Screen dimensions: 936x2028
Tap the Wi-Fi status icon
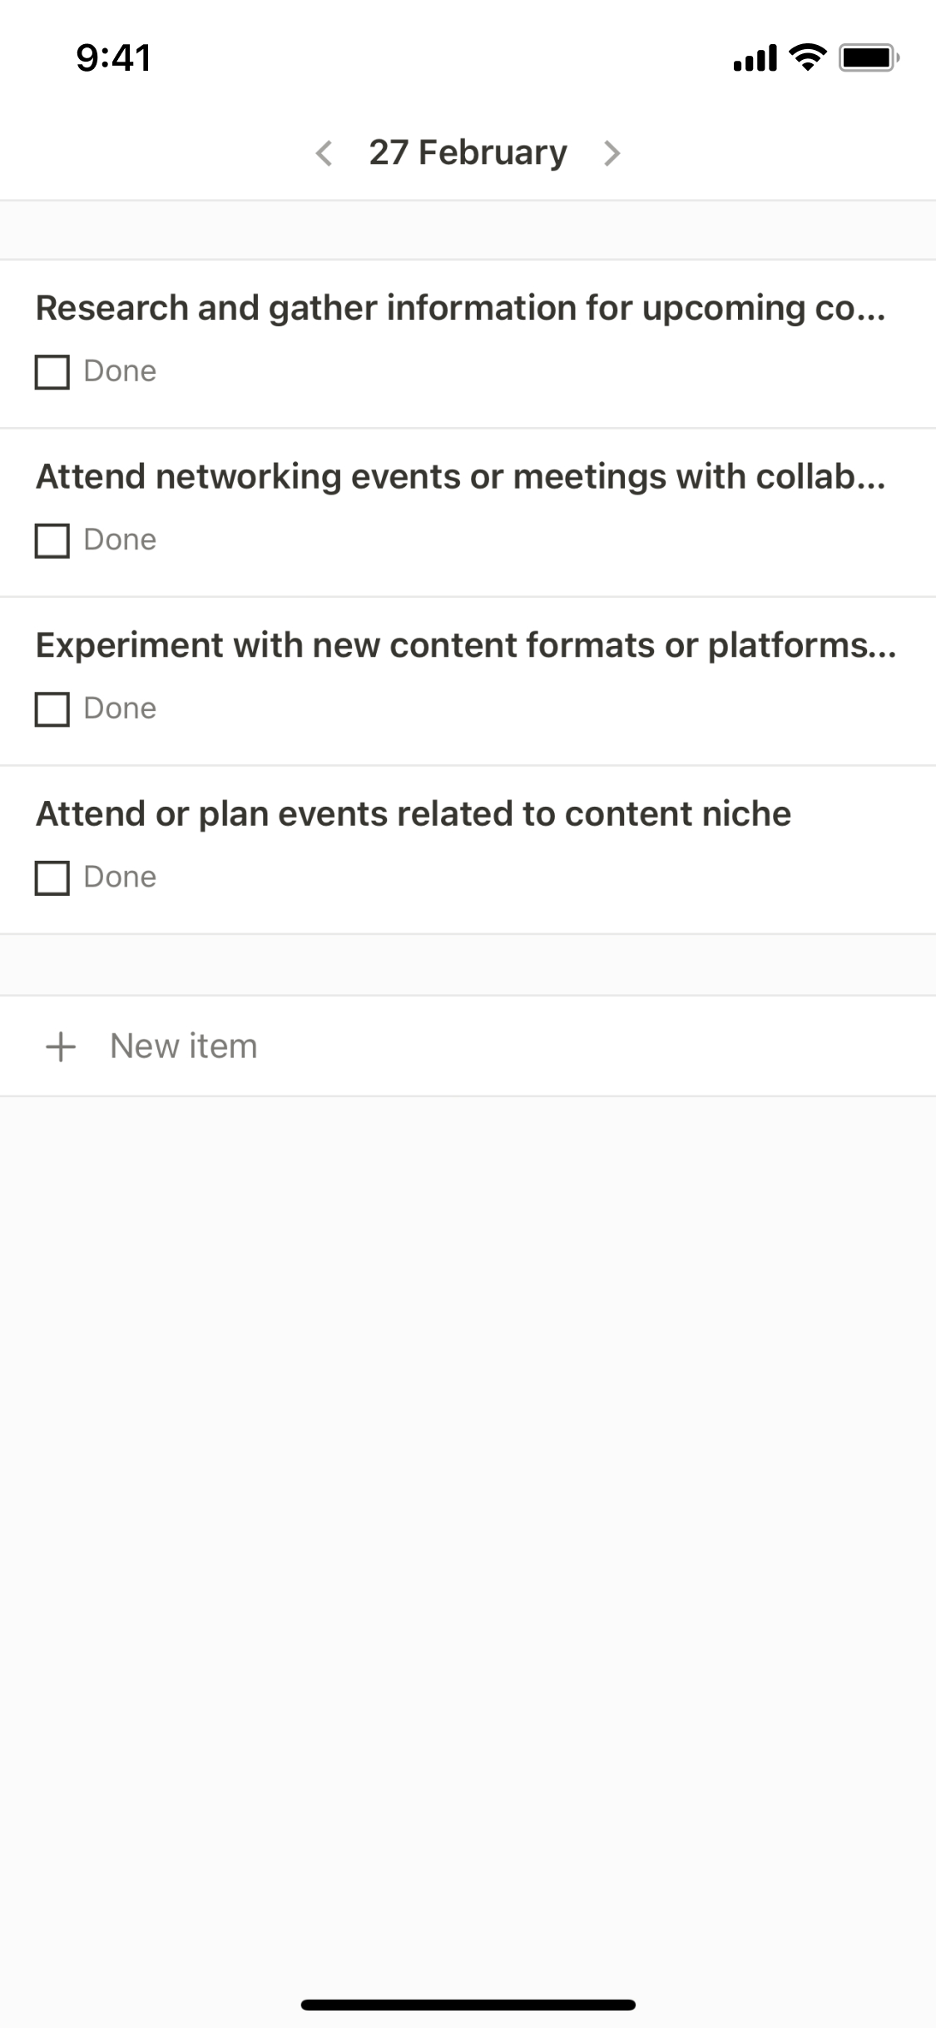click(x=807, y=57)
